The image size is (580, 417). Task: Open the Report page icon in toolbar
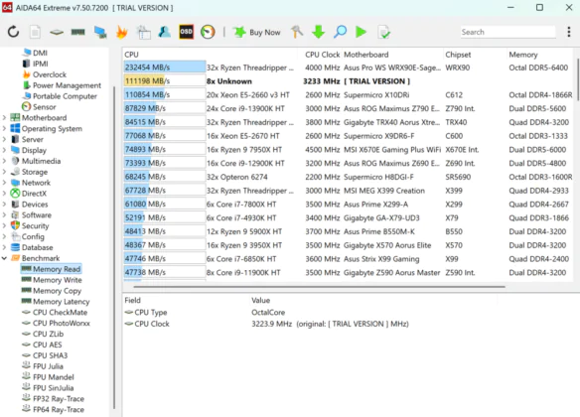point(35,32)
